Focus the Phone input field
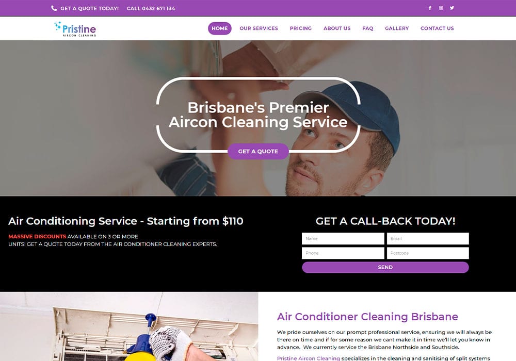 [x=343, y=253]
